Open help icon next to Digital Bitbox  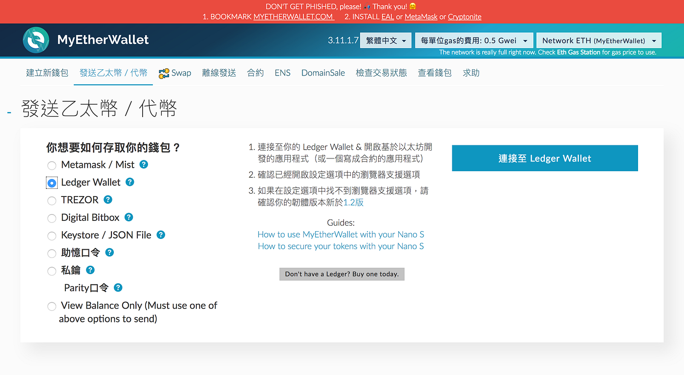point(128,217)
